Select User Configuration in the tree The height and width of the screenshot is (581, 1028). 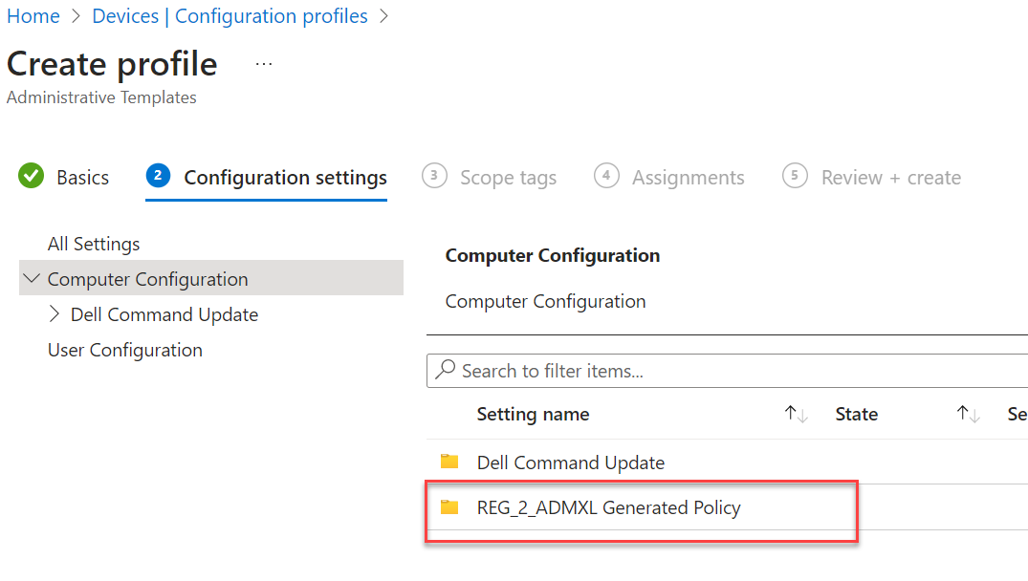pyautogui.click(x=125, y=350)
